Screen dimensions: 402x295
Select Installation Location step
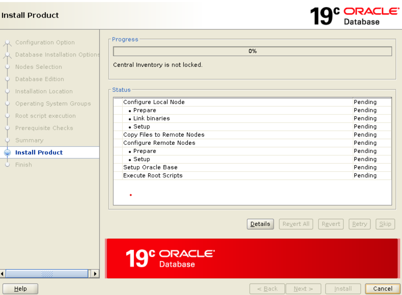pos(44,91)
